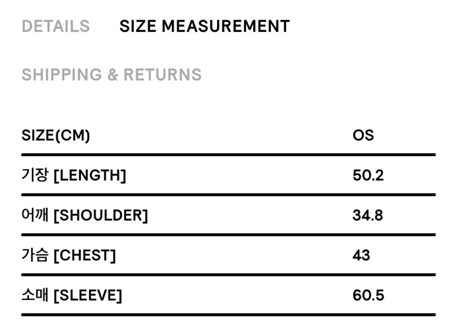Select the Korean word 가슴 in the table

click(35, 255)
